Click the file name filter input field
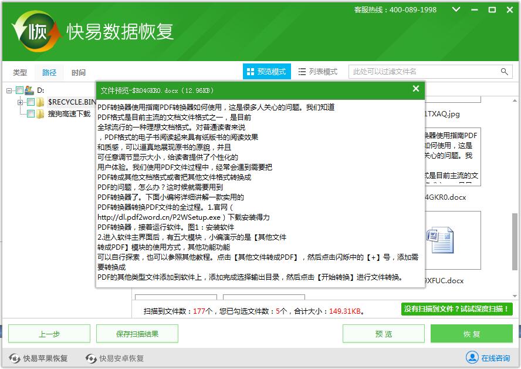Viewport: 521px width, 369px height. 422,72
